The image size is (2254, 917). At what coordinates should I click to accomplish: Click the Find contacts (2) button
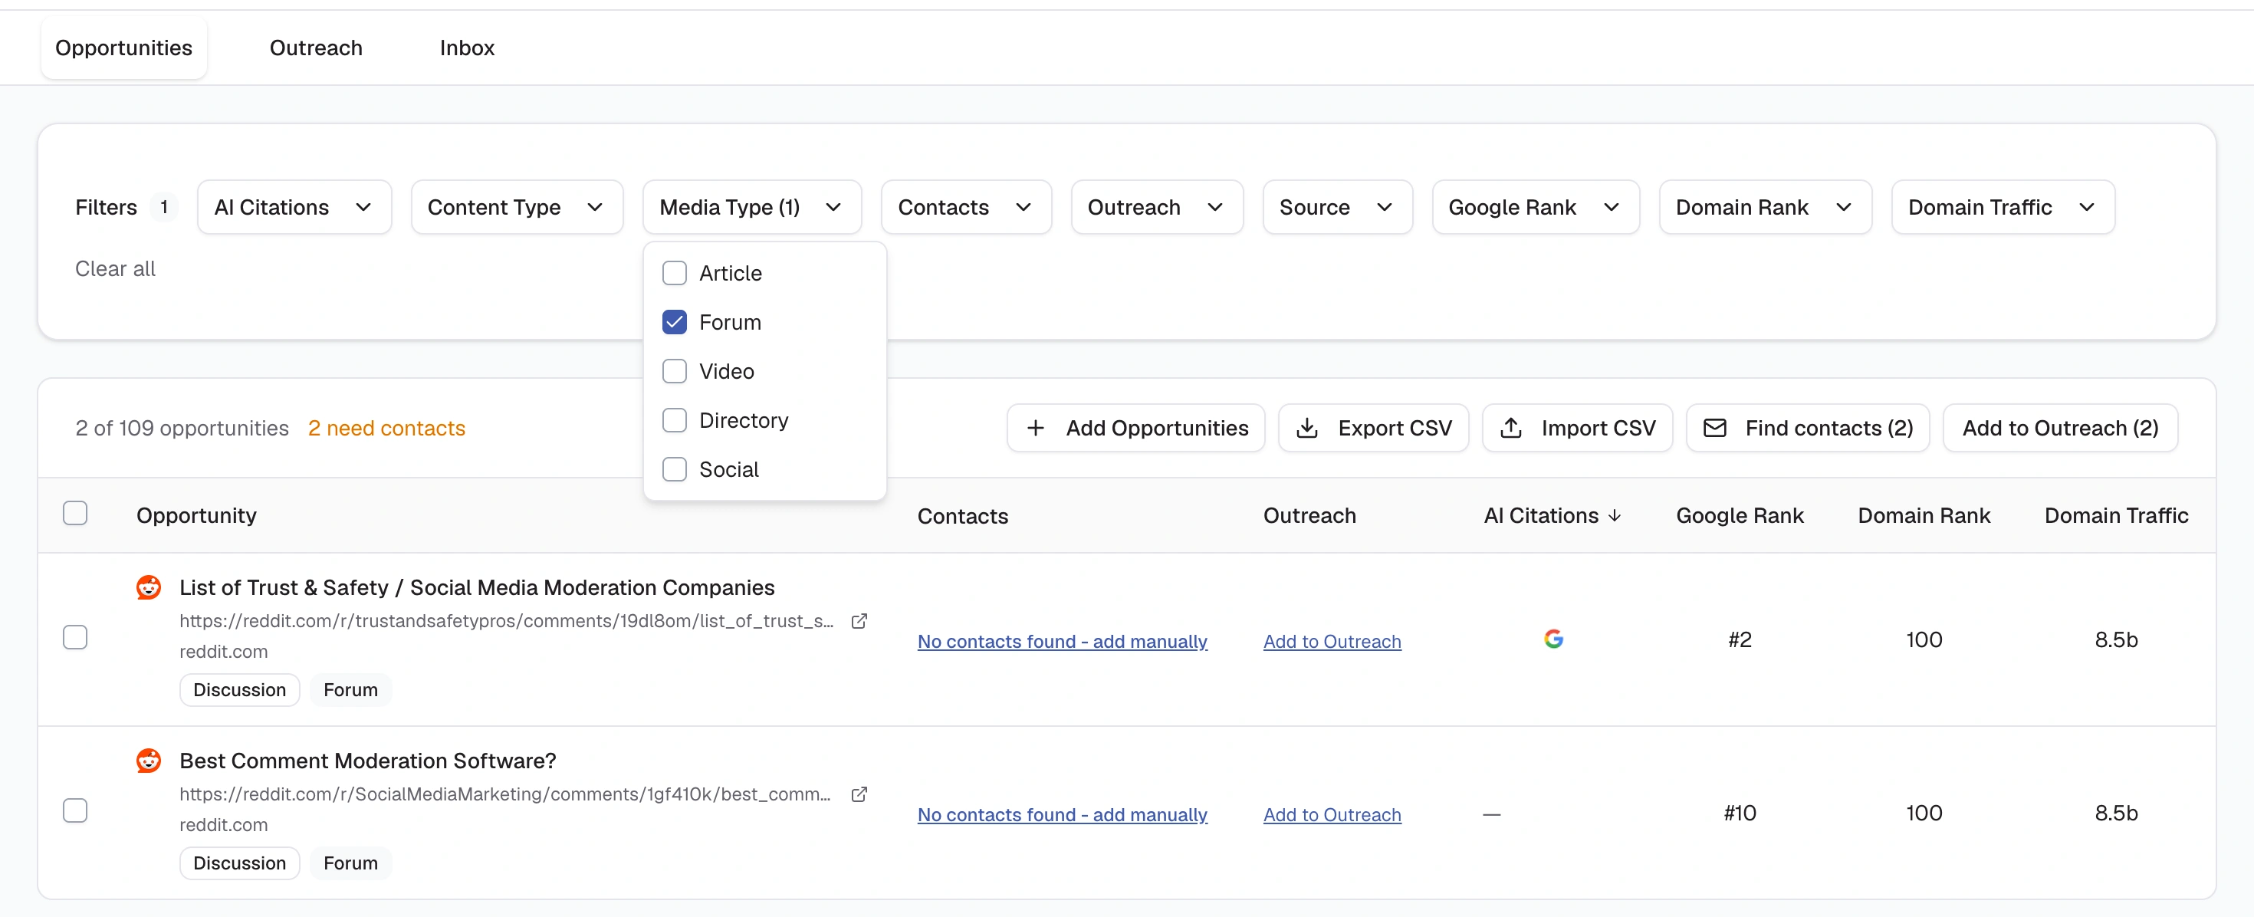(1808, 428)
